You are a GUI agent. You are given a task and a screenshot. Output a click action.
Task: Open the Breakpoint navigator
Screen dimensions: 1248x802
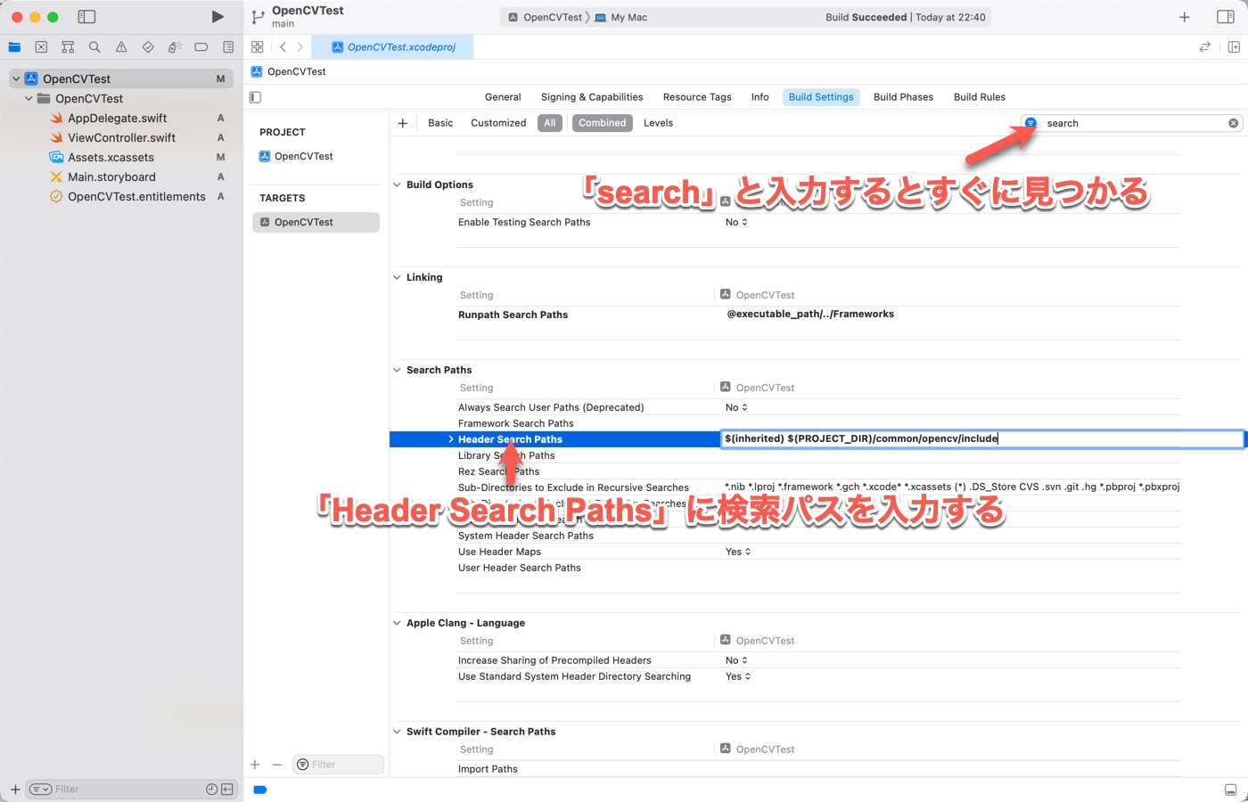[201, 47]
